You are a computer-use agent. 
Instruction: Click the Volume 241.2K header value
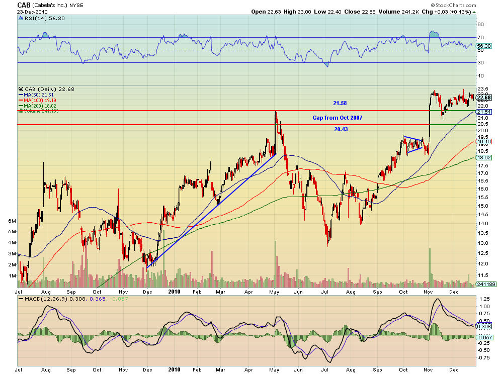[x=399, y=12]
